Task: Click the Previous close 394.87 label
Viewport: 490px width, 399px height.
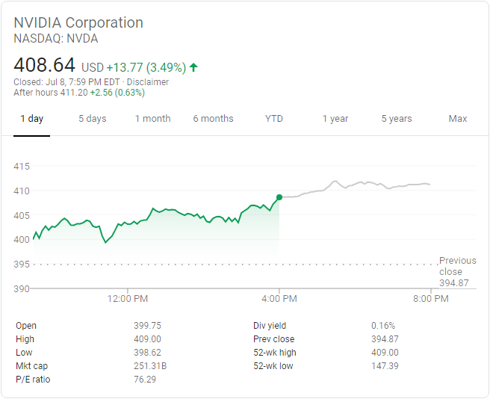Action: [x=457, y=271]
